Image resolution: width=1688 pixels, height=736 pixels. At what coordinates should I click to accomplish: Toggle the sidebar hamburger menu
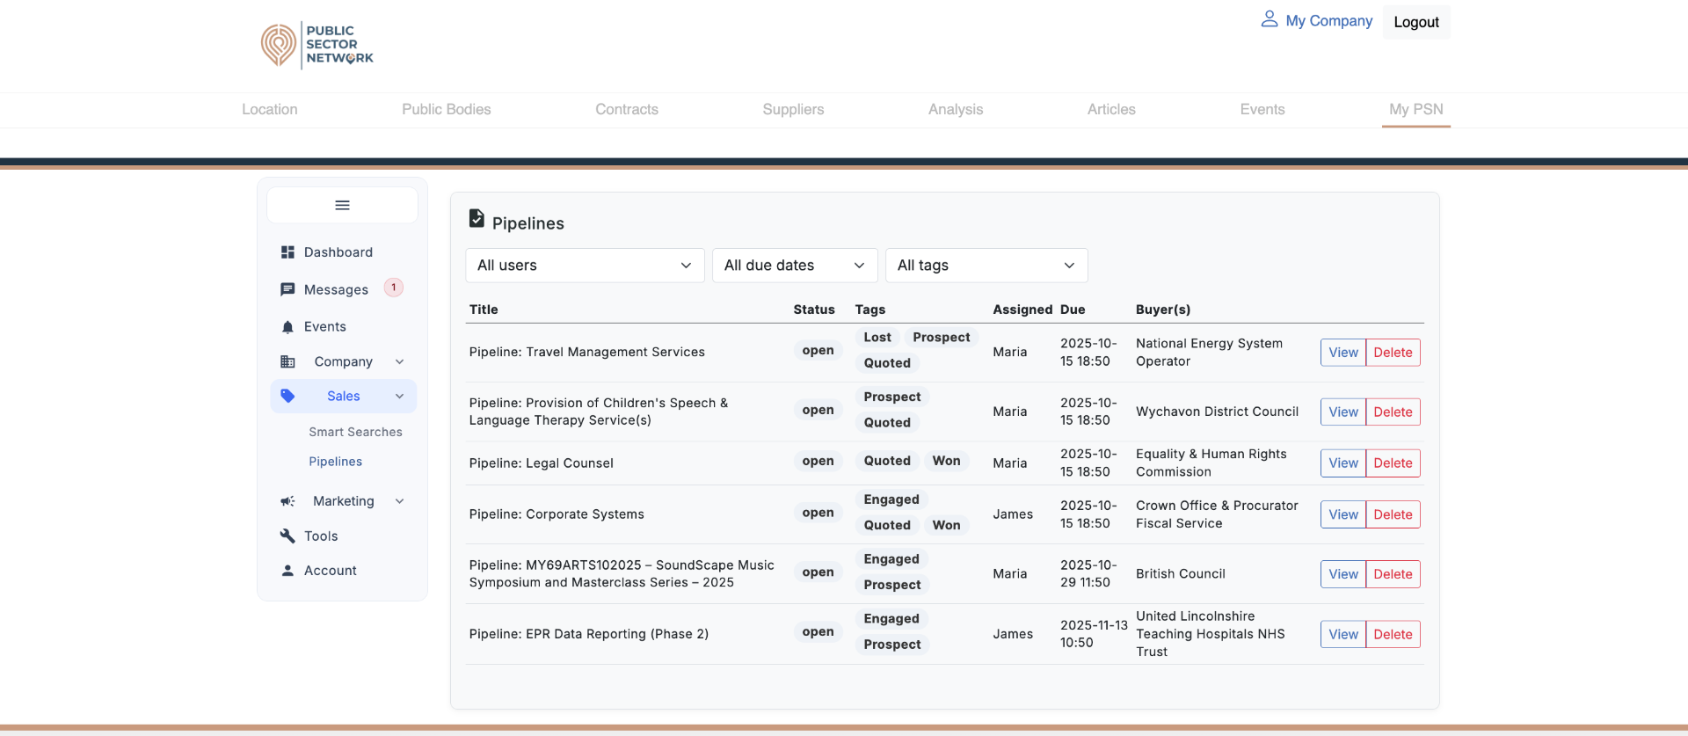click(x=342, y=205)
